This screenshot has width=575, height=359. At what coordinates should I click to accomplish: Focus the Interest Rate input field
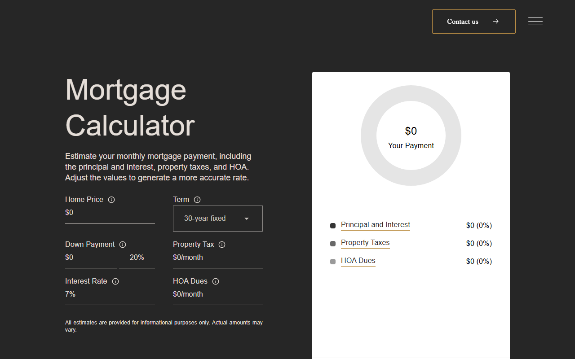(x=110, y=294)
